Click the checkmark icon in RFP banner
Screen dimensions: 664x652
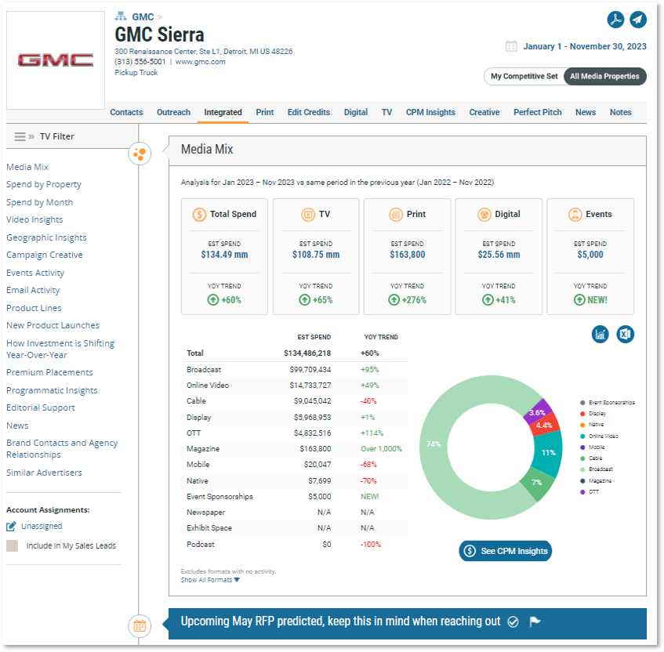513,621
